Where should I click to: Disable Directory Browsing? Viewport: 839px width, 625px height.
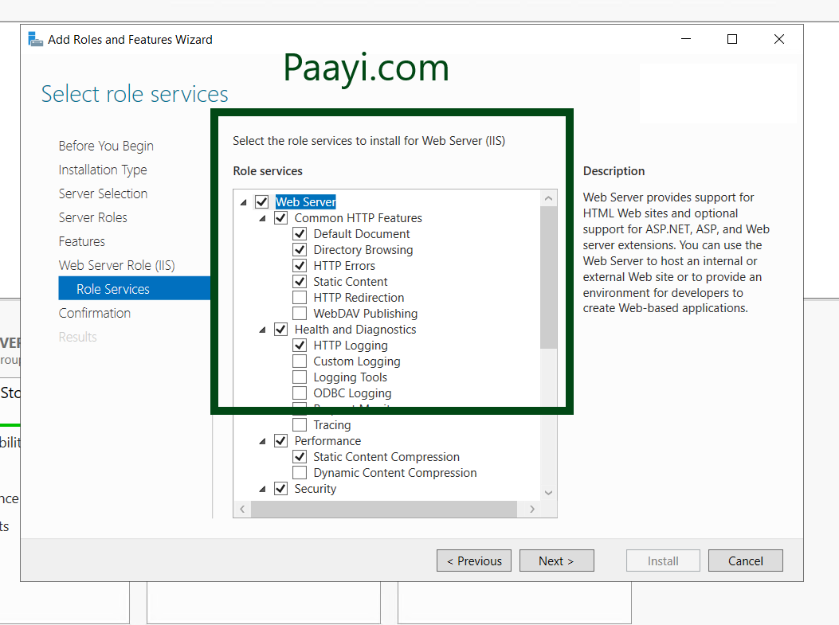[x=300, y=249]
